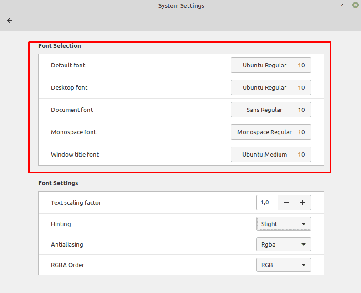Image resolution: width=361 pixels, height=293 pixels.
Task: Open Desktop font chooser button
Action: click(271, 87)
